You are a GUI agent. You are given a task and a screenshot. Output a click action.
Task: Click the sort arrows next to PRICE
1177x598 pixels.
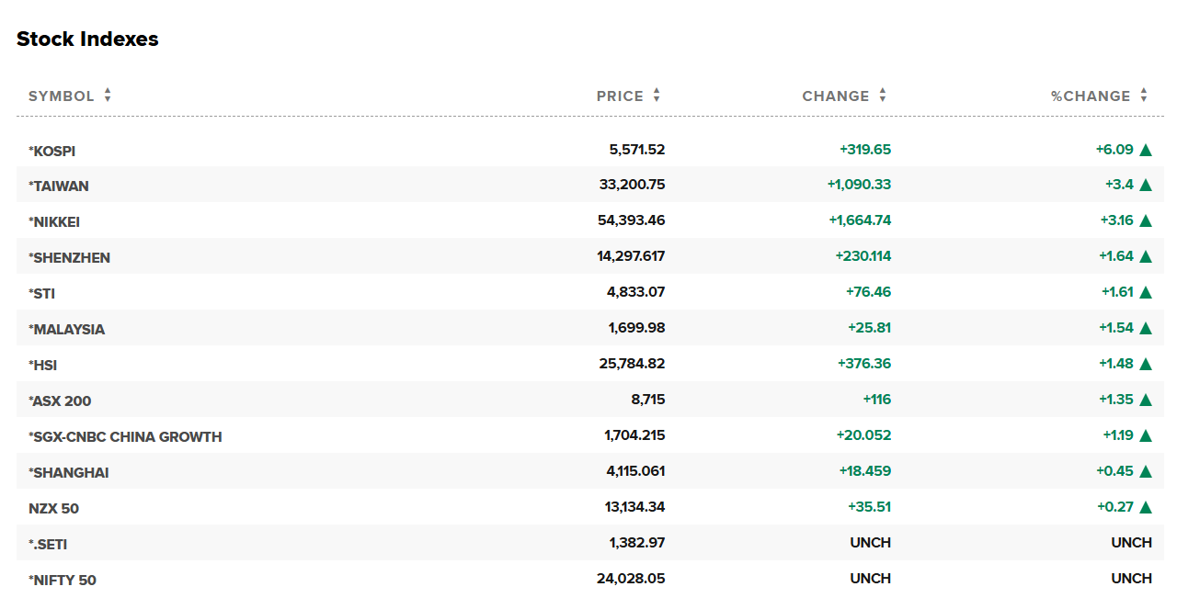point(657,96)
